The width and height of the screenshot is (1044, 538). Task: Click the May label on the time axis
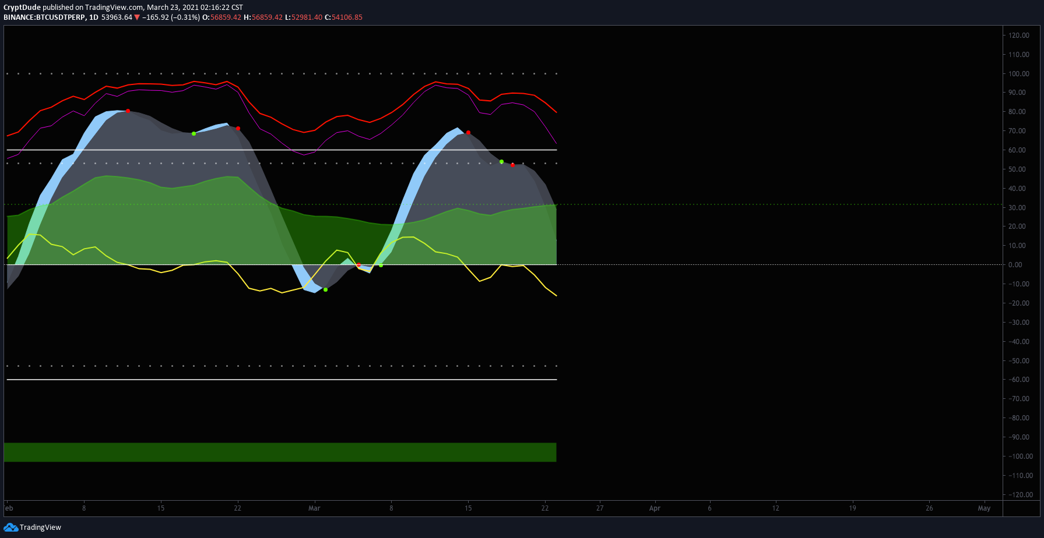[984, 508]
